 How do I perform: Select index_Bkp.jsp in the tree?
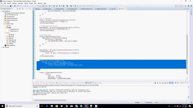(12, 42)
